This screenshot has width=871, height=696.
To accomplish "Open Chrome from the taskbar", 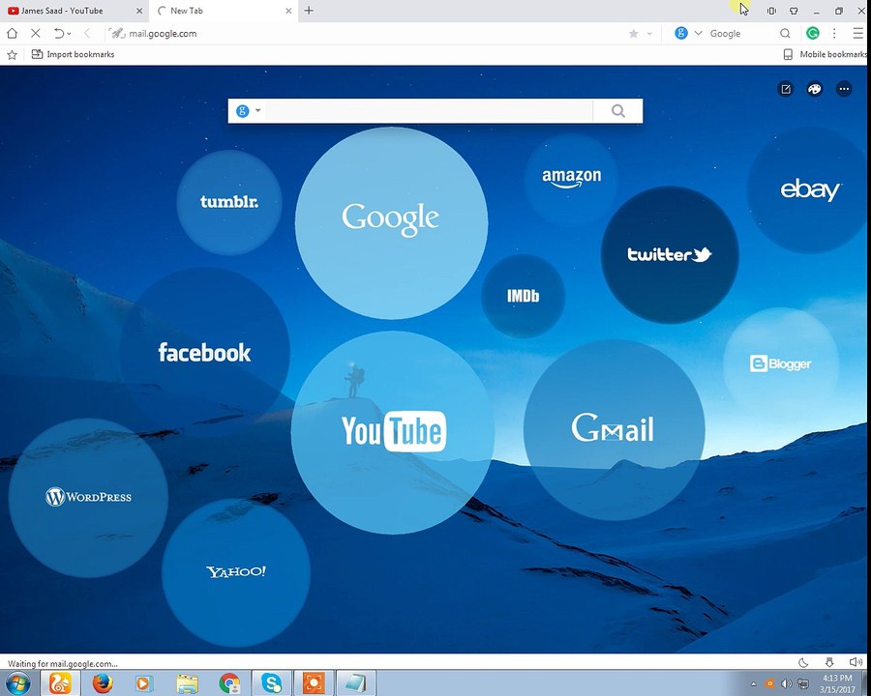I will 229,682.
